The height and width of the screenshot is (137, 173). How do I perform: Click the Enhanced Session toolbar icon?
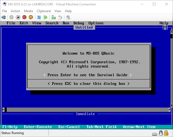(68, 17)
